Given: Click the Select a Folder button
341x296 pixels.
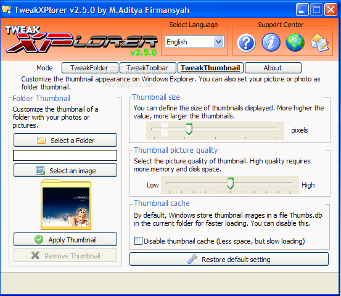Looking at the screenshot, I should tap(65, 140).
